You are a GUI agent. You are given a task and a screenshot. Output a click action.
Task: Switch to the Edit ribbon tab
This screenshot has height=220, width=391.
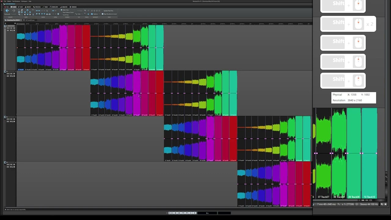click(21, 7)
